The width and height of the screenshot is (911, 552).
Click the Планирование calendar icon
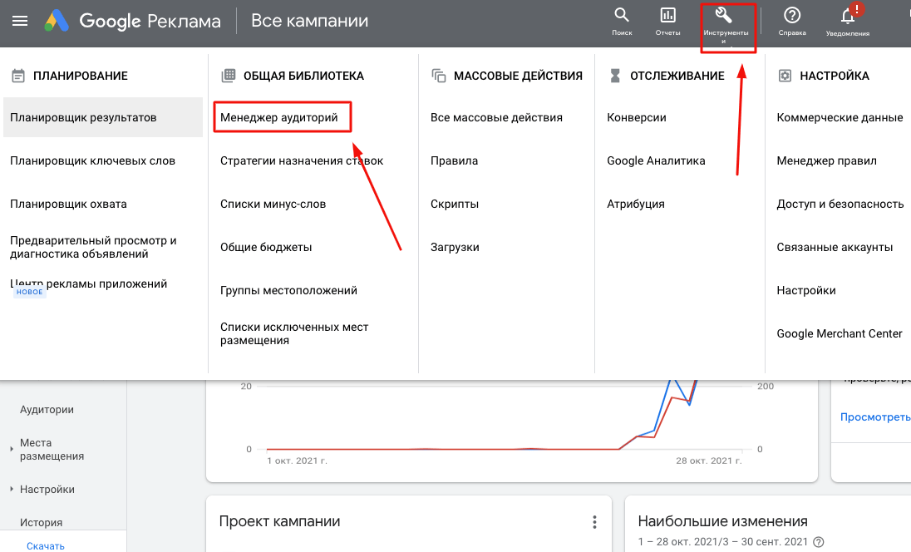[18, 76]
